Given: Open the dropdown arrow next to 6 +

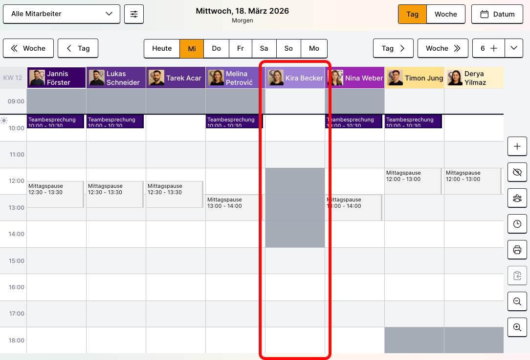Looking at the screenshot, I should pos(513,48).
